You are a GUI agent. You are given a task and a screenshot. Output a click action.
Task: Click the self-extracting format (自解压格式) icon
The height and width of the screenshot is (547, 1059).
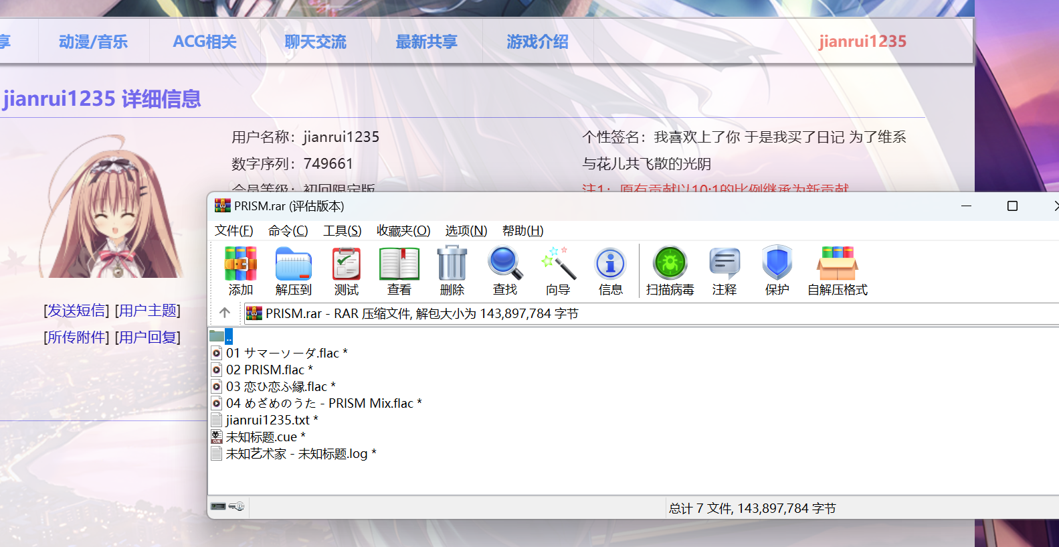click(x=837, y=271)
